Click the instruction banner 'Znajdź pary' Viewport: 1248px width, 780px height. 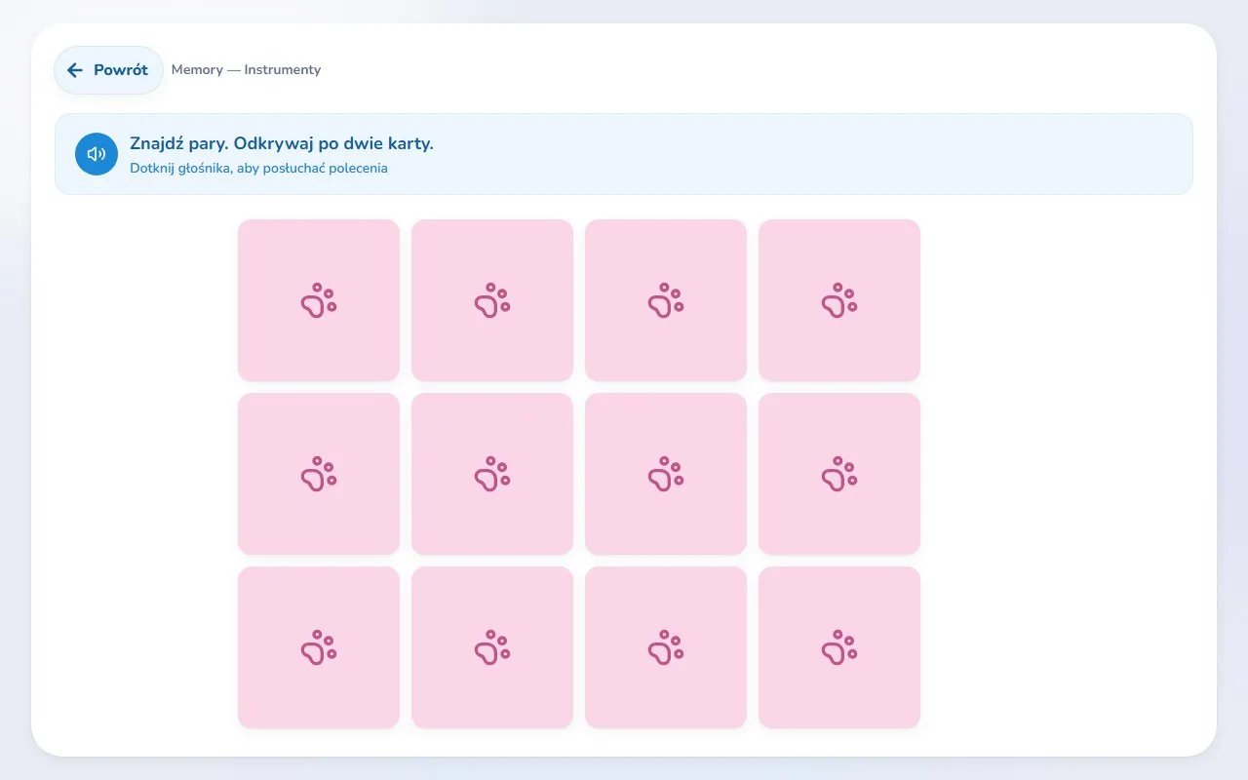pos(624,154)
